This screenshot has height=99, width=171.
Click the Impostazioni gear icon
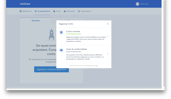tap(79, 11)
